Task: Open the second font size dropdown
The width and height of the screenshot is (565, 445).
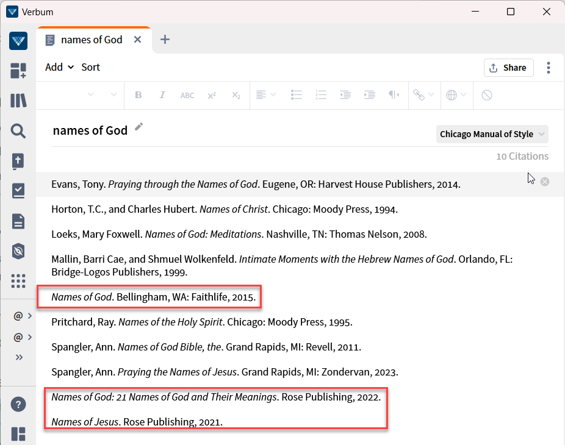Action: 114,95
